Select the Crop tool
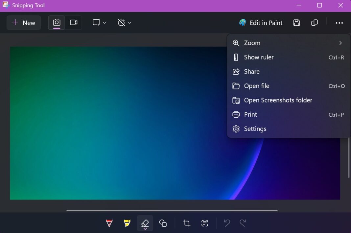 pyautogui.click(x=186, y=223)
